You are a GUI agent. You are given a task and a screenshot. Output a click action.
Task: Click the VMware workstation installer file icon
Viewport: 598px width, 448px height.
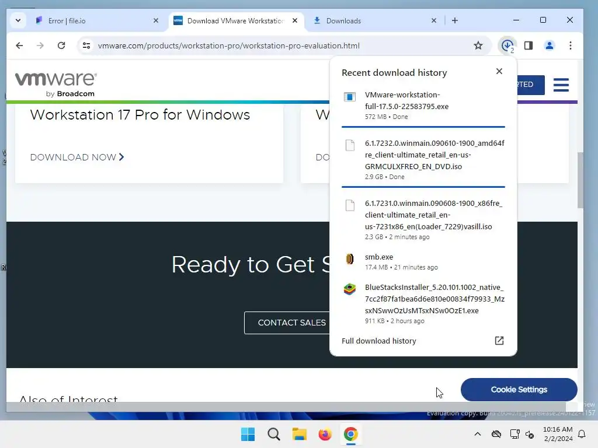click(350, 97)
